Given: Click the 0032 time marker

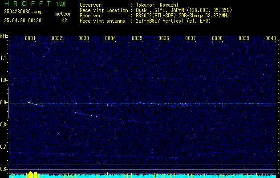Looking at the screenshot, I should pyautogui.click(x=57, y=38).
